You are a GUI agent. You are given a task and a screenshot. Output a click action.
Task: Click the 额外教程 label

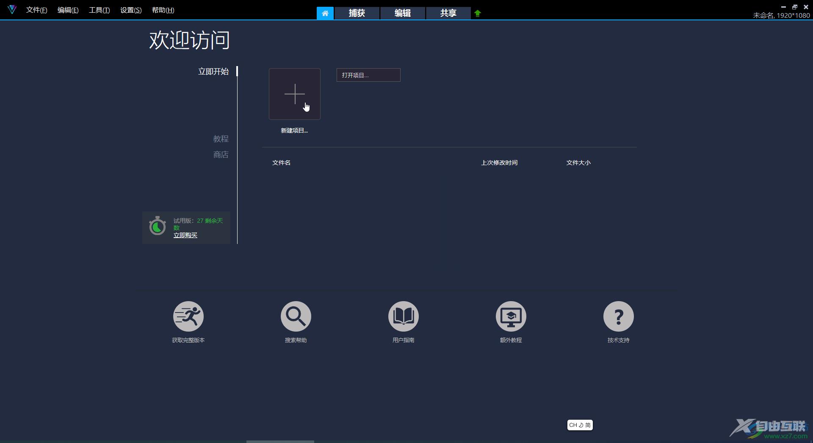coord(511,340)
